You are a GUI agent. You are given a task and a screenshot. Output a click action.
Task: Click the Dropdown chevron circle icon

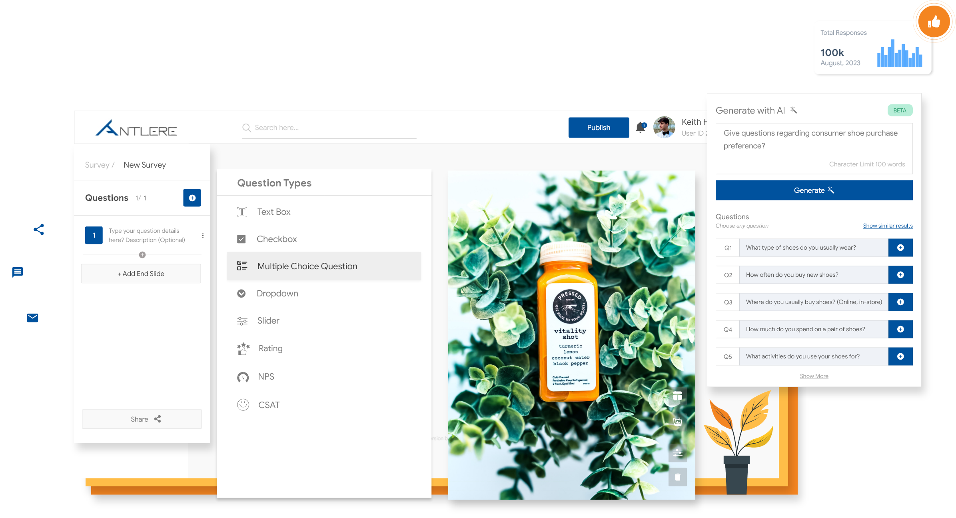coord(241,294)
